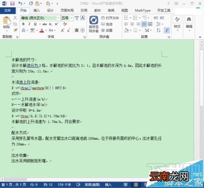Expand numbering list dropdown arrow
The image size is (204, 188).
pos(140,18)
